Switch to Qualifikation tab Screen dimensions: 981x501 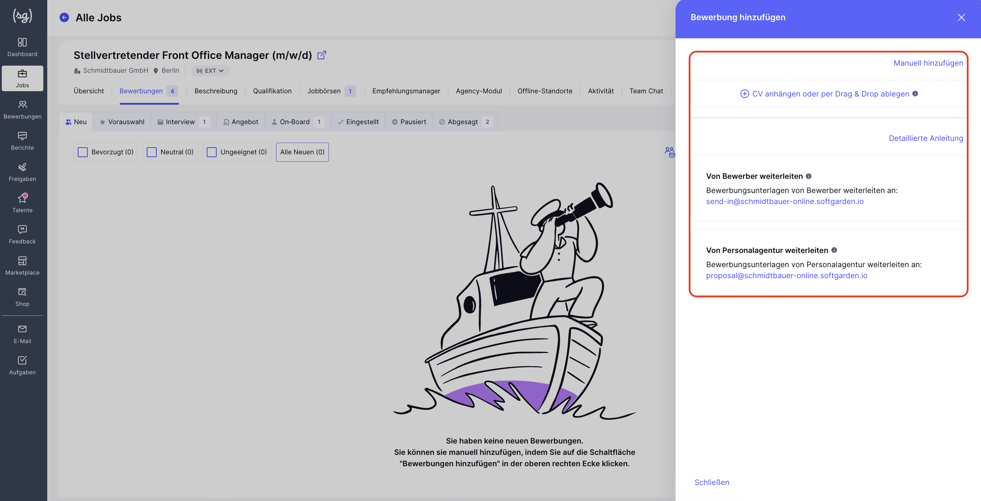[272, 91]
